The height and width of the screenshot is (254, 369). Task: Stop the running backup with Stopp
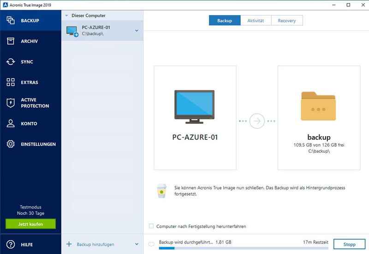click(x=349, y=244)
